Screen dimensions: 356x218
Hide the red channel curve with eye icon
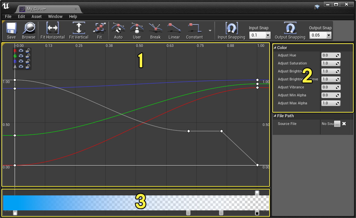[x=21, y=51]
